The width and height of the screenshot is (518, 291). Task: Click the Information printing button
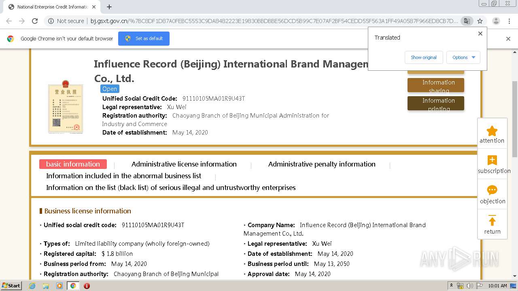(435, 103)
